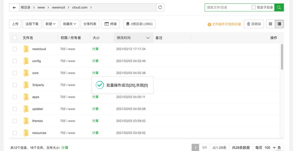The height and width of the screenshot is (151, 293).
Task: Refresh the current directory listing
Action: pyautogui.click(x=160, y=8)
